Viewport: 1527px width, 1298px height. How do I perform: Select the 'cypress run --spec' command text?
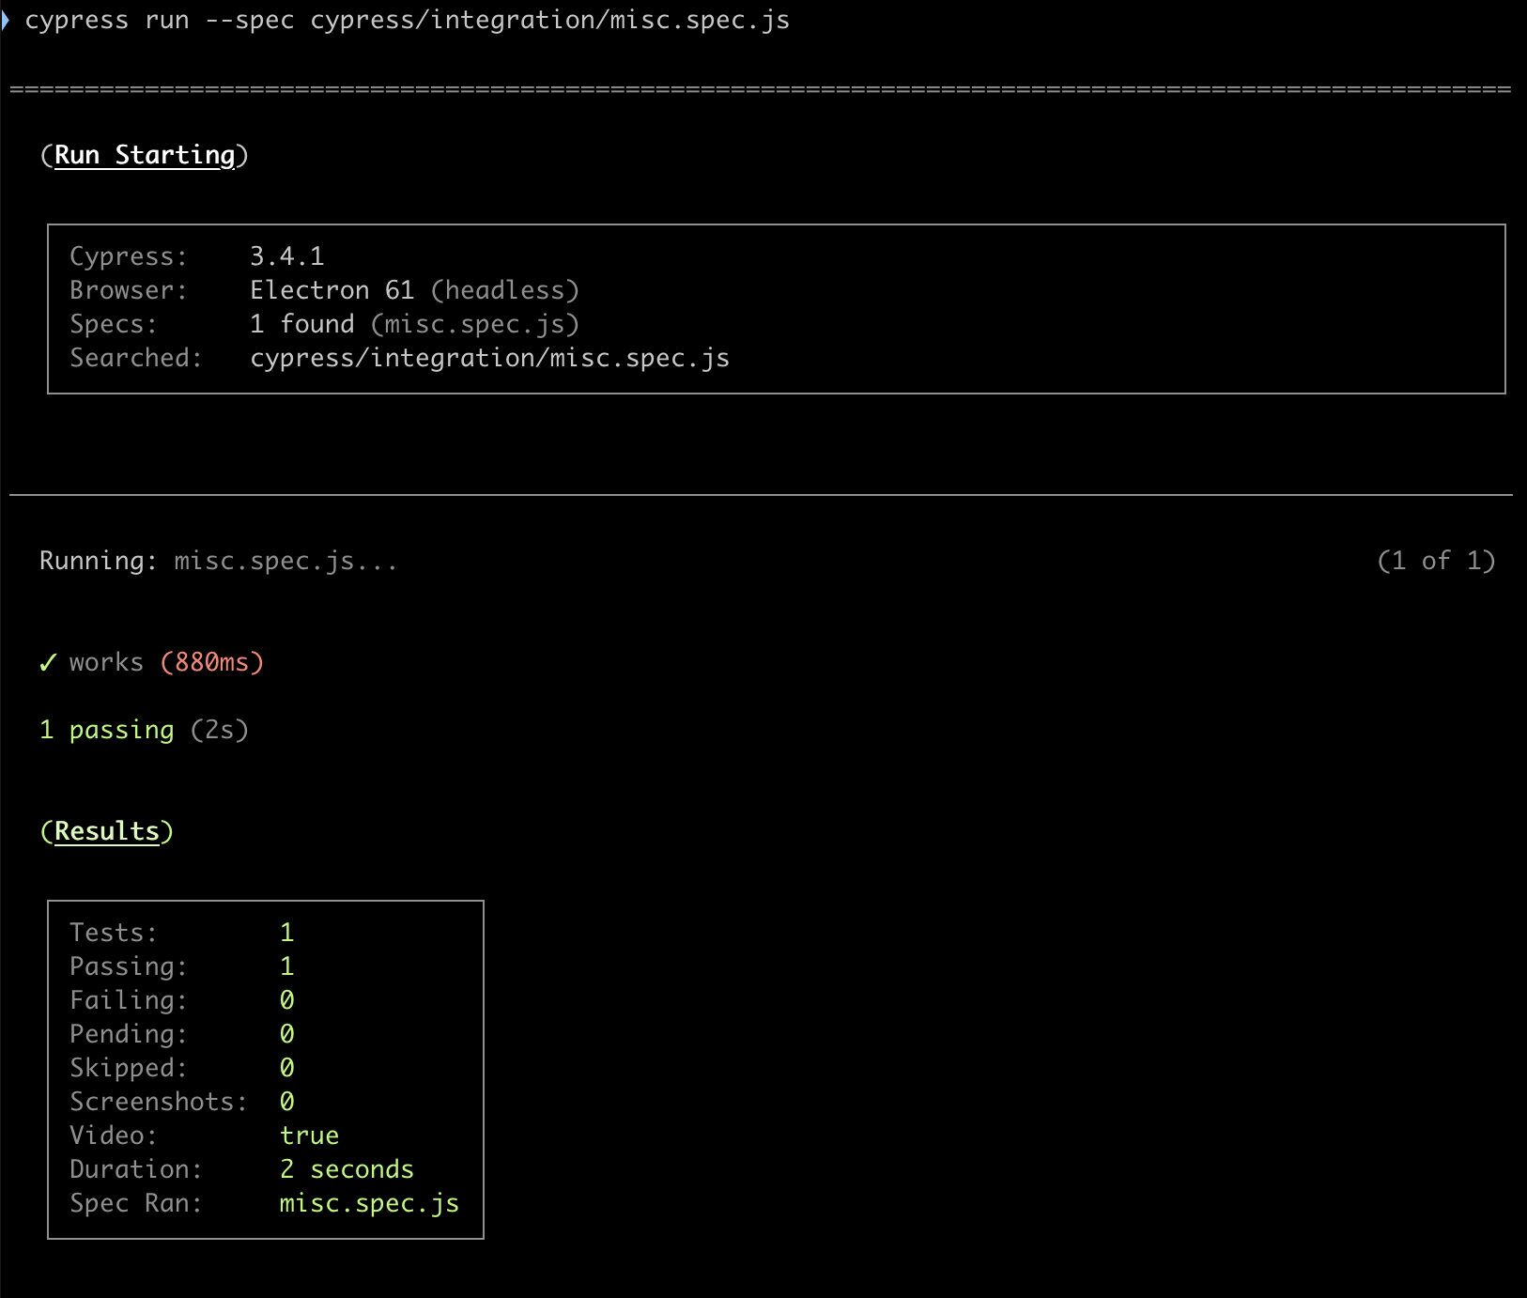(404, 20)
